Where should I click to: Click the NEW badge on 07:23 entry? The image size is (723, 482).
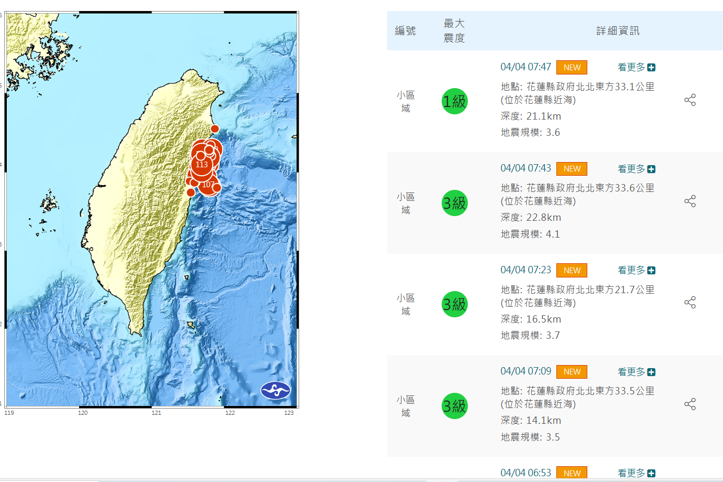(572, 271)
